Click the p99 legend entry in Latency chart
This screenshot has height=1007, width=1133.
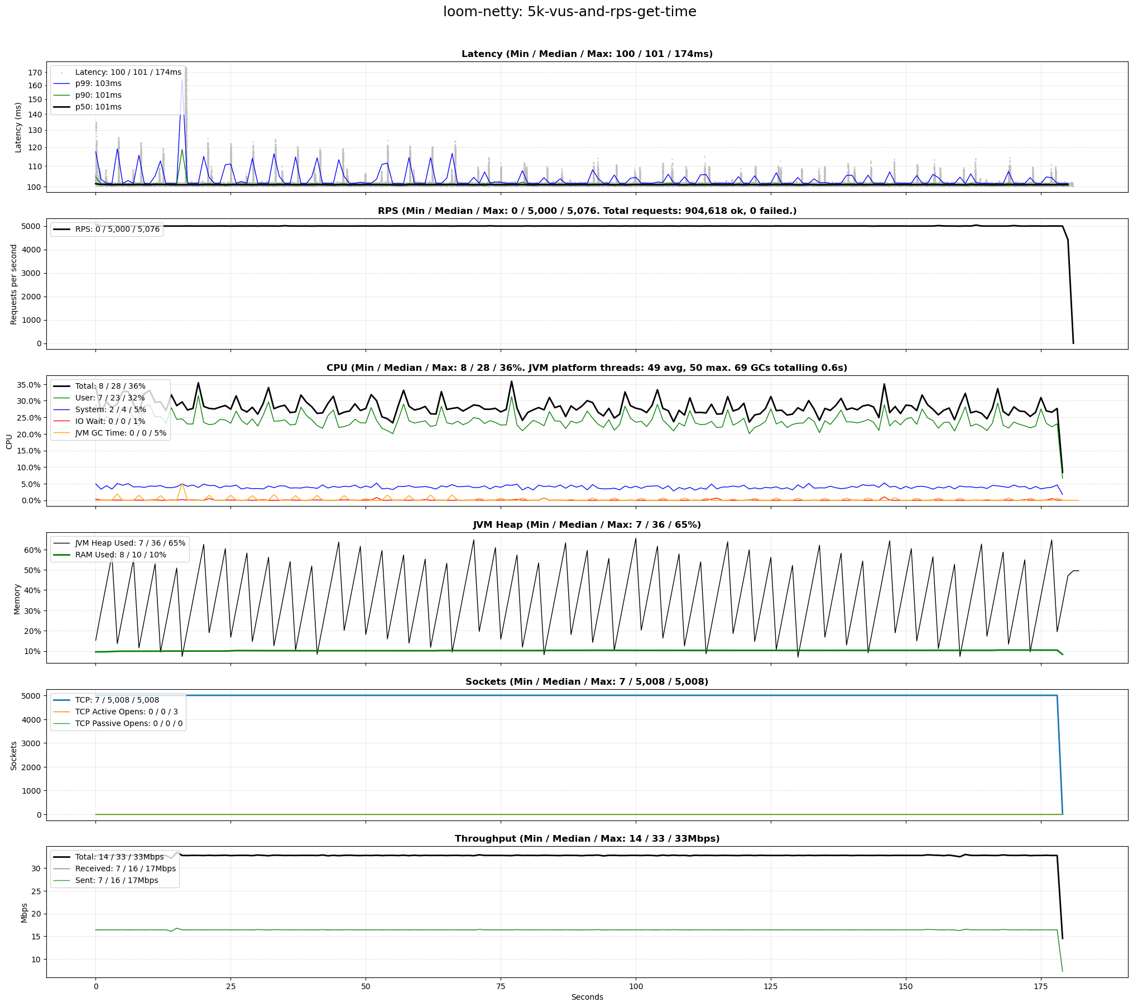tap(98, 84)
